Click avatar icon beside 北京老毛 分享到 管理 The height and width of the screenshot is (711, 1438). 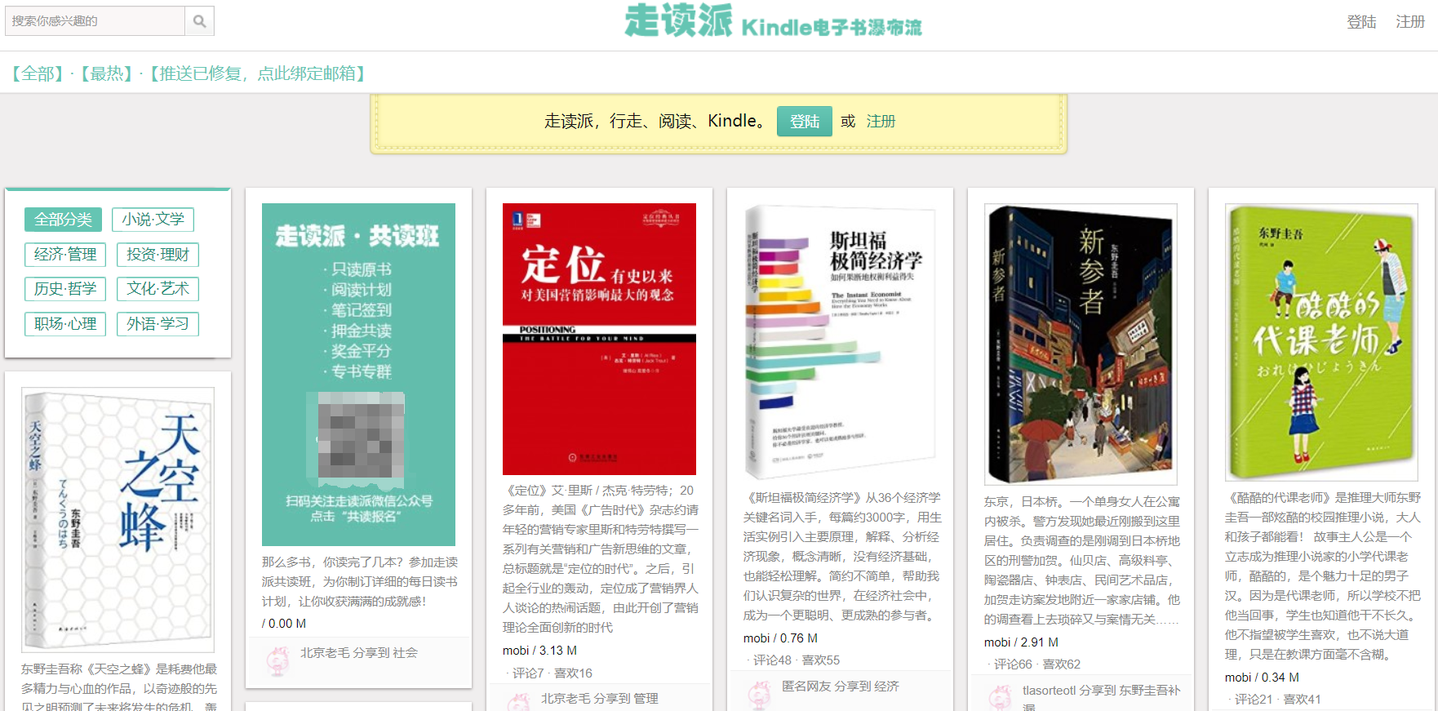519,702
